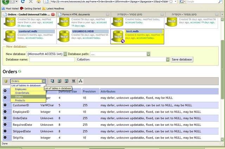Screen dimensions: 225x149
Task: Click the ShippedDate field name
Action: [22, 131]
